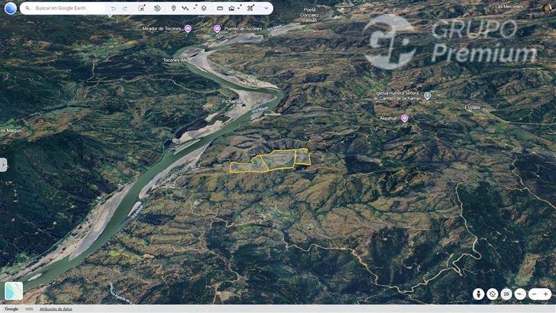The width and height of the screenshot is (556, 313).
Task: Open the Google Earth home logo button
Action: click(x=10, y=8)
